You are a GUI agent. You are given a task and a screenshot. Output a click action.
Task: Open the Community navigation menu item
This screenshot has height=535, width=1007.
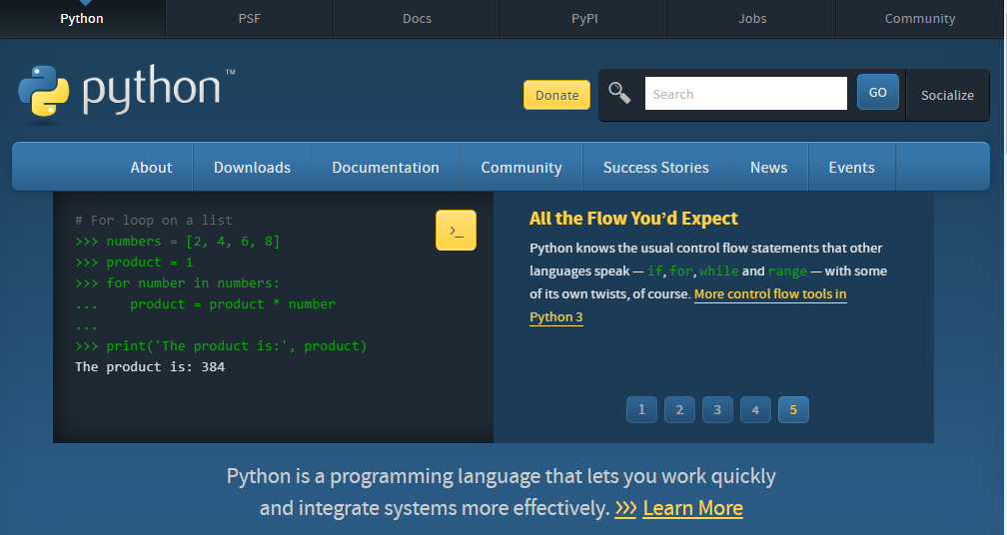(x=520, y=168)
